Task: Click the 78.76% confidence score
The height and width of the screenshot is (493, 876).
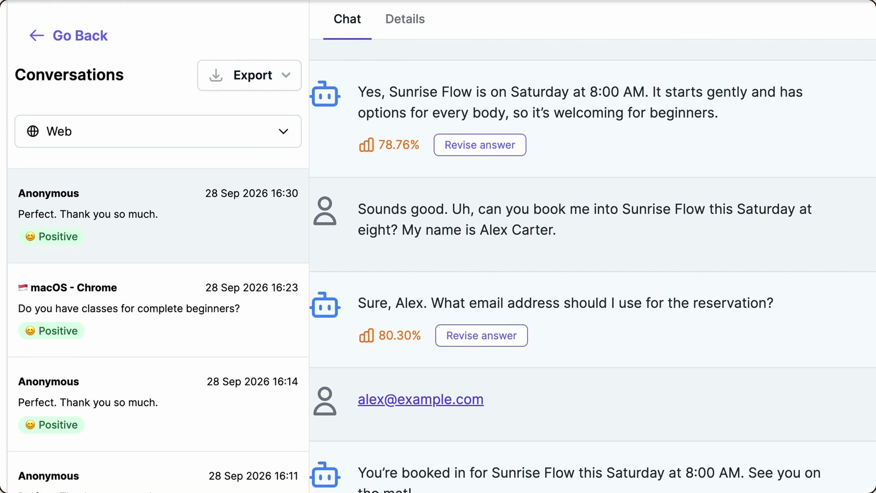Action: (x=399, y=145)
